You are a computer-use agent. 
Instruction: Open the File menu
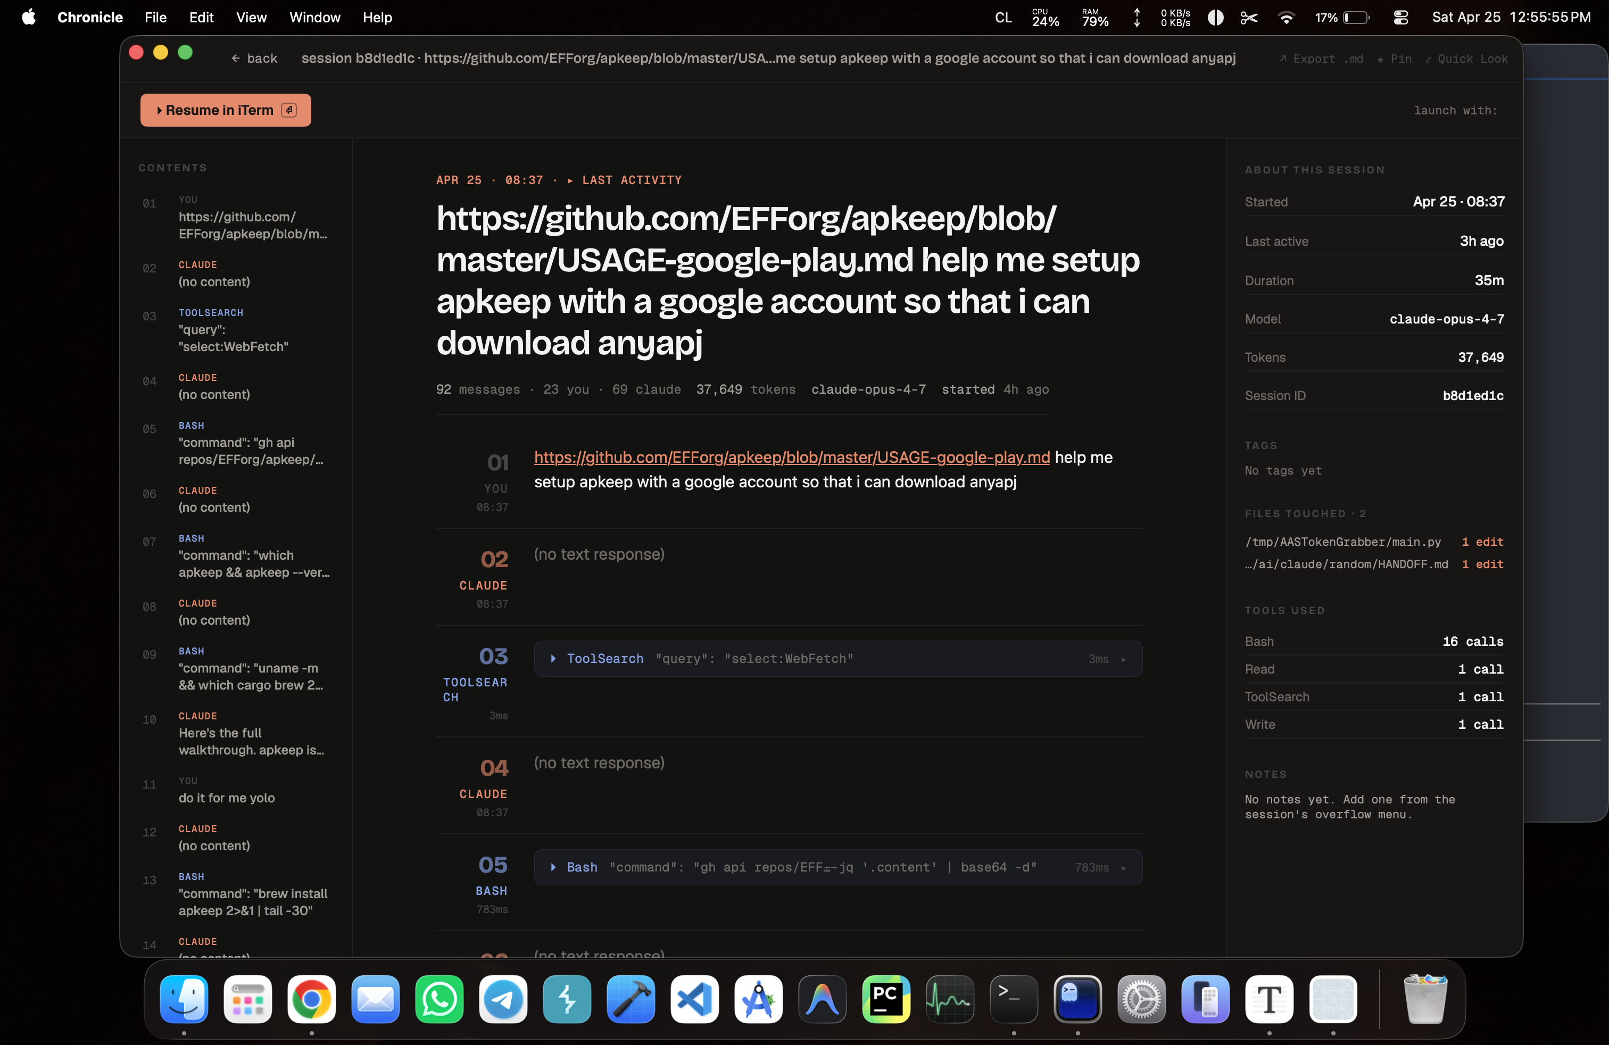point(155,17)
